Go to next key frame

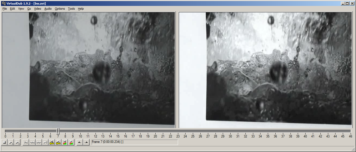[58, 143]
